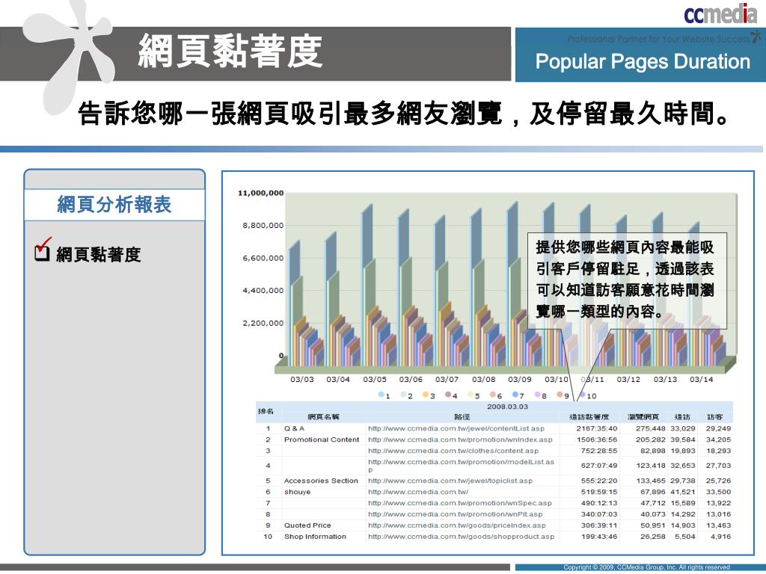Open the promotion/wnPit.asp link
Viewport: 766px width, 574px height.
pyautogui.click(x=456, y=514)
